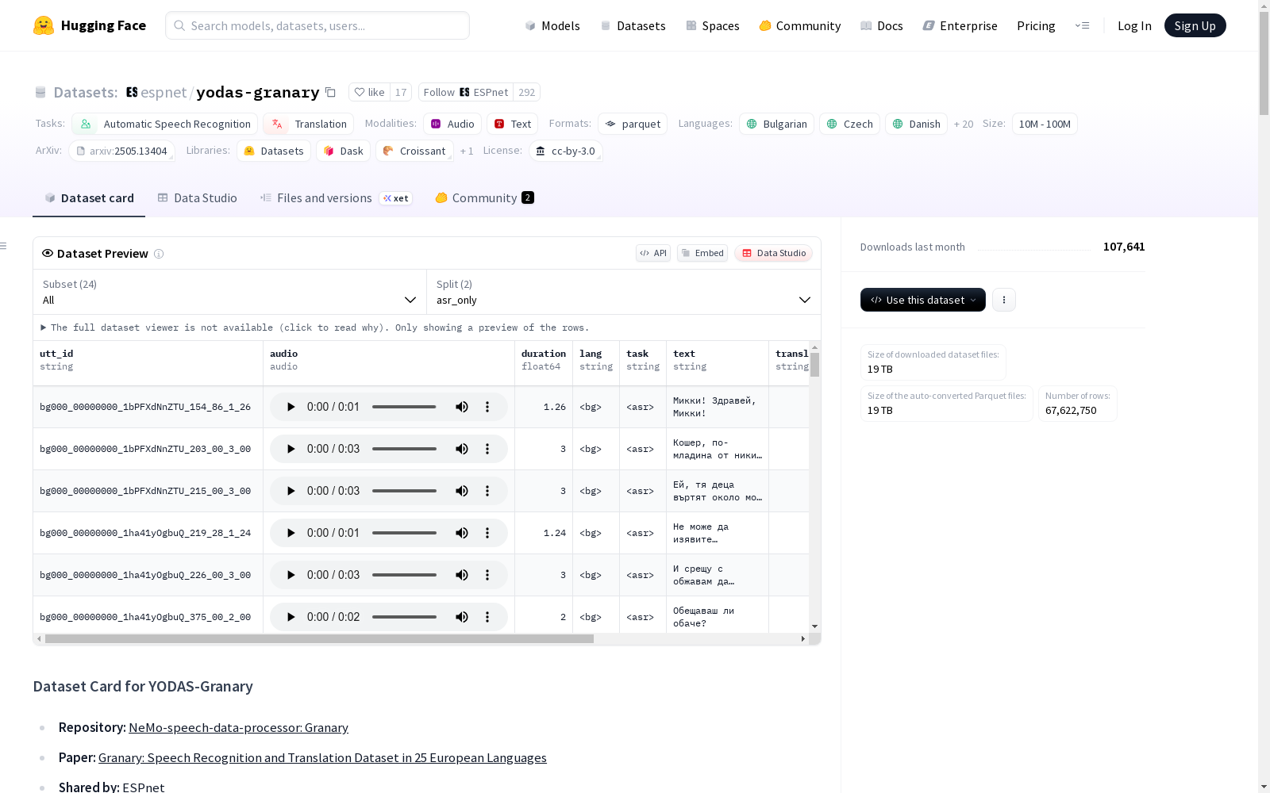Click the Hugging Face logo icon
1270x793 pixels.
(44, 25)
